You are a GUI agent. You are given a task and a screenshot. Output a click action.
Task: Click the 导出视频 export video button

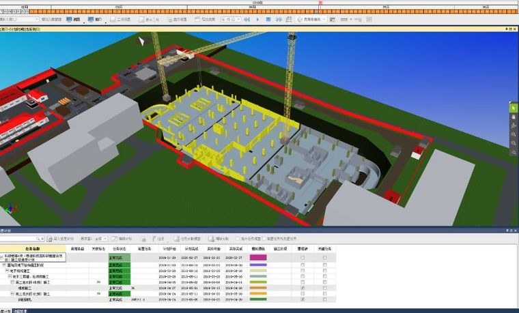(206, 20)
